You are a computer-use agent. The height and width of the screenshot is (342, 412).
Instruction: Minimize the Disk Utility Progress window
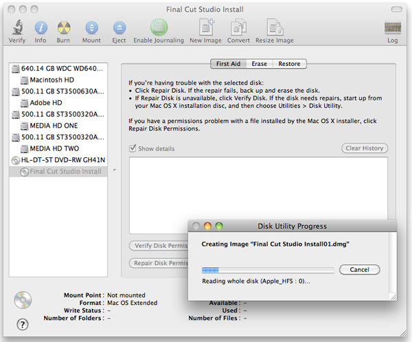tap(207, 226)
